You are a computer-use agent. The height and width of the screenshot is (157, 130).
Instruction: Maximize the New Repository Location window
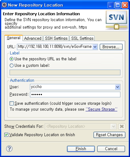(118, 5)
